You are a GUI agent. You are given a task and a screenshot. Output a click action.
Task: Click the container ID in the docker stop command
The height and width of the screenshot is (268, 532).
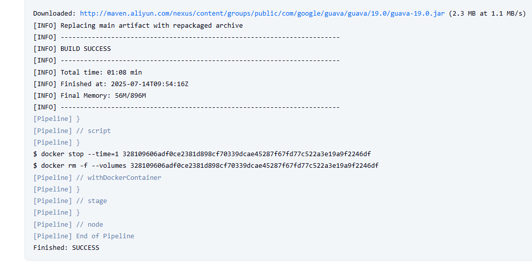[x=247, y=154]
